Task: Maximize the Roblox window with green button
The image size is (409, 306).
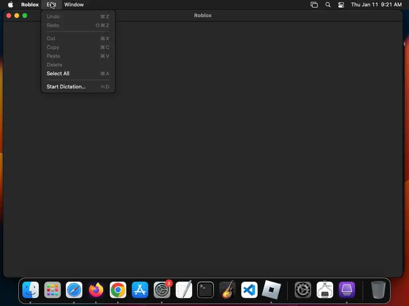Action: 25,16
